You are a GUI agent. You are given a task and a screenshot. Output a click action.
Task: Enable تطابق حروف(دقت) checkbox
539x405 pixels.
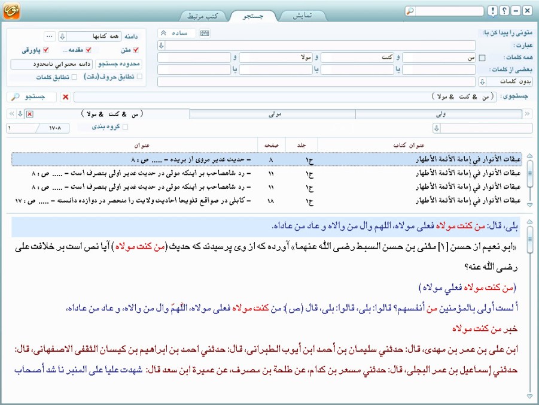[139, 77]
